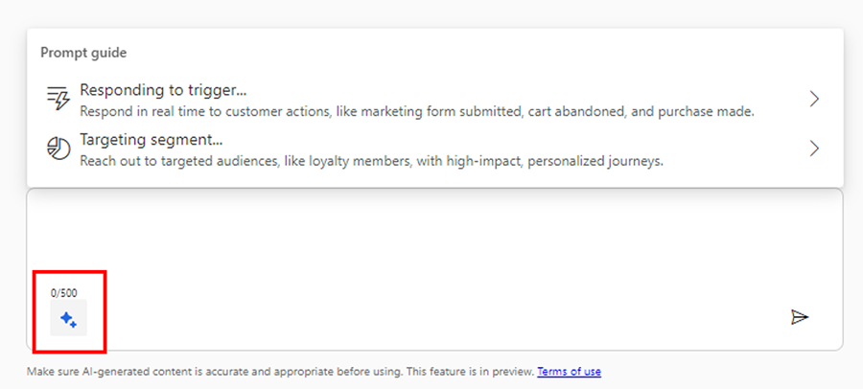Expand the Responding to trigger chevron
This screenshot has width=863, height=389.
[x=813, y=99]
